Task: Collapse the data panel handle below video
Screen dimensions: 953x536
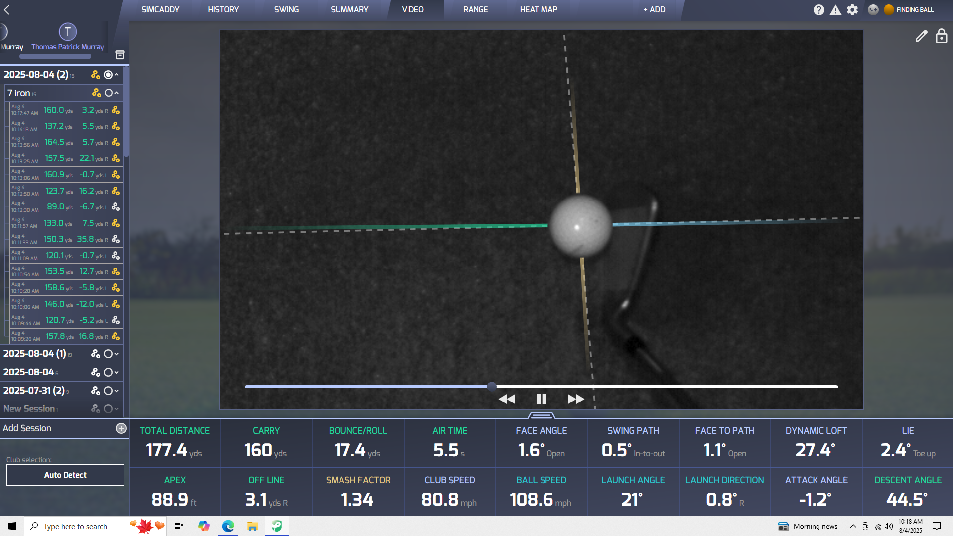Action: tap(541, 415)
